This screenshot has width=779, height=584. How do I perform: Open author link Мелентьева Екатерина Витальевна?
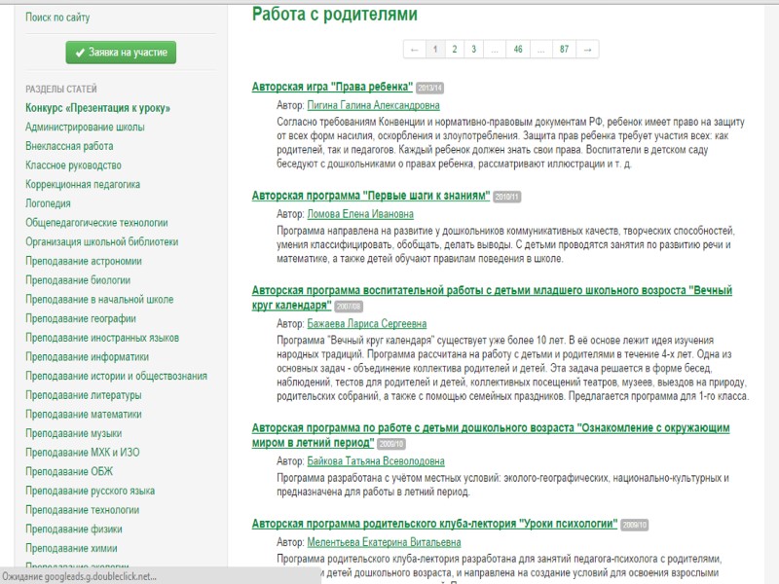(384, 542)
